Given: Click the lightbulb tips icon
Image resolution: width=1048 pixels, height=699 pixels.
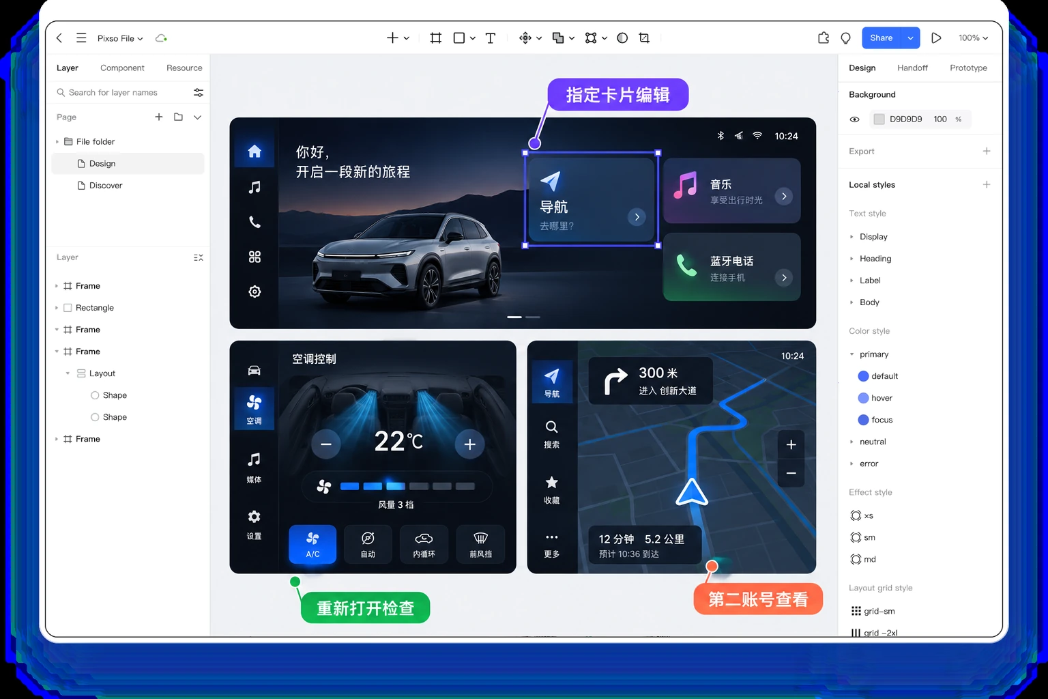Looking at the screenshot, I should coord(845,38).
